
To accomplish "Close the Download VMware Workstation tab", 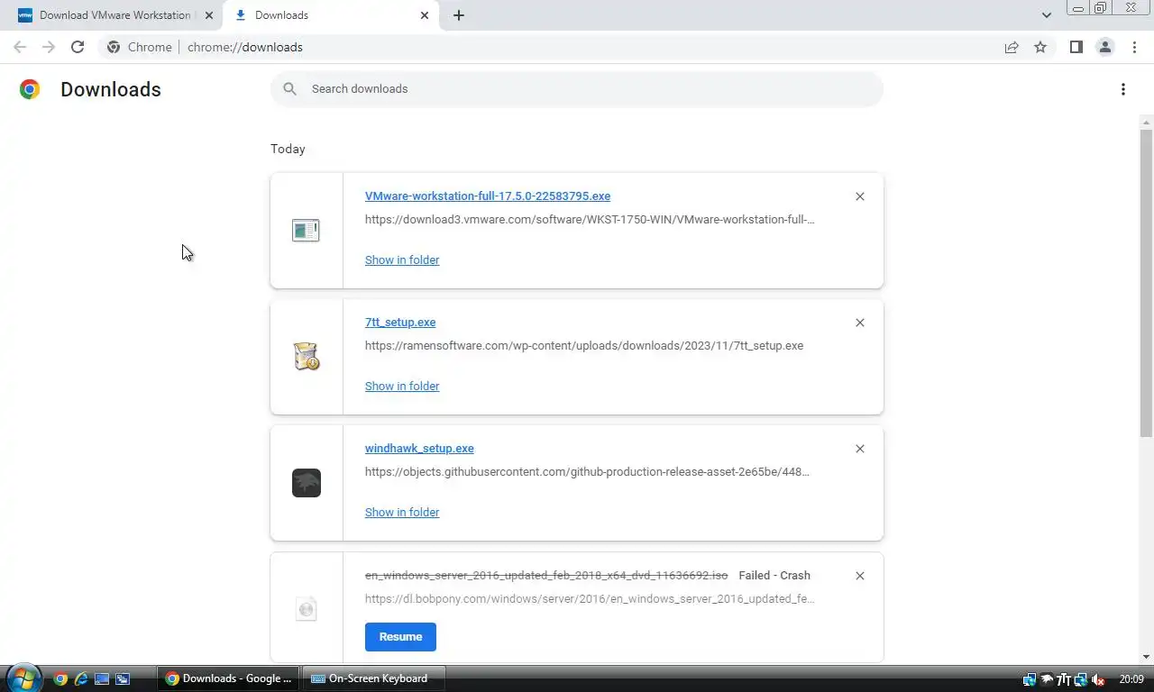I will [x=209, y=15].
